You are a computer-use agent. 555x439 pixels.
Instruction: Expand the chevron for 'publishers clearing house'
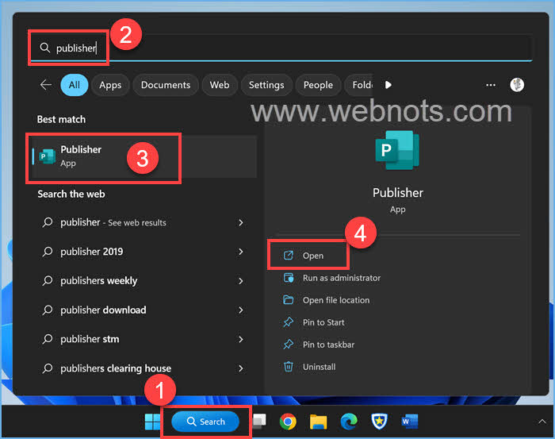[x=241, y=368]
